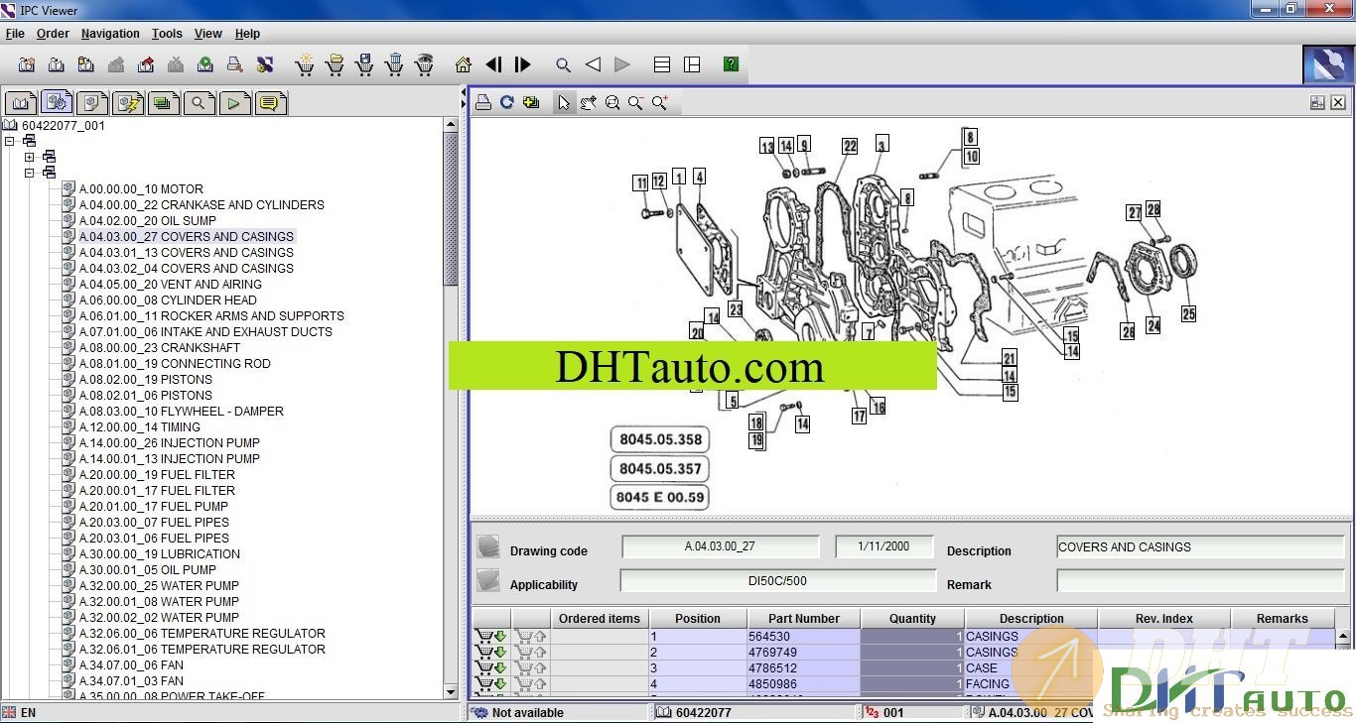Screen dimensions: 1356x723
Task: Click the white back navigation triangle
Action: 593,65
